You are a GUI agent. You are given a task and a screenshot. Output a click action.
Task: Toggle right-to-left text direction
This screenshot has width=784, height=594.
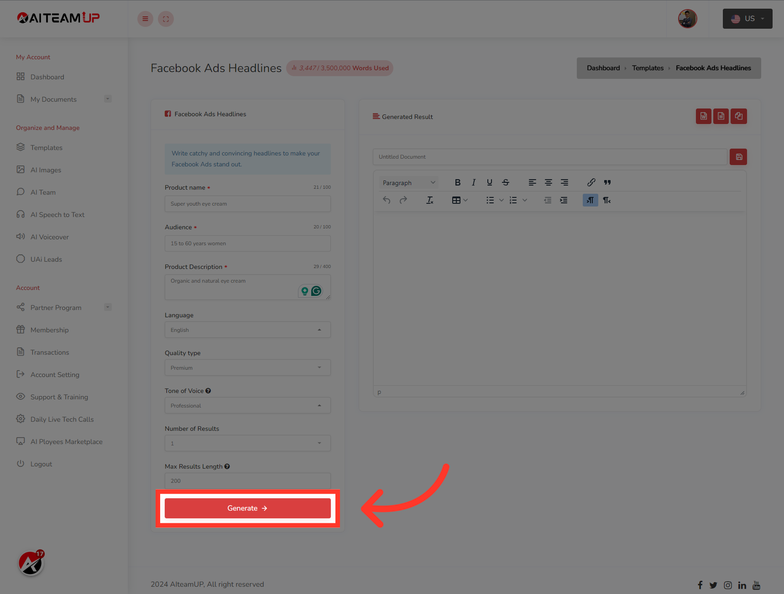606,200
